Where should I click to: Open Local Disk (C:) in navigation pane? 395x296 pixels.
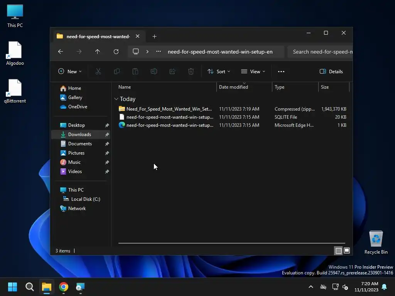(82, 199)
